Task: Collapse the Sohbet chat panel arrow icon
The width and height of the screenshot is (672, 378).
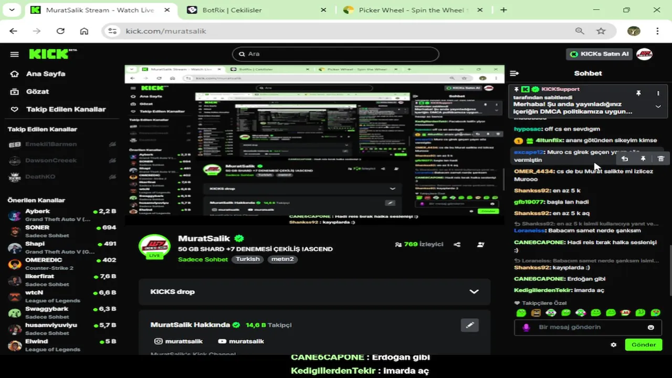Action: point(514,73)
